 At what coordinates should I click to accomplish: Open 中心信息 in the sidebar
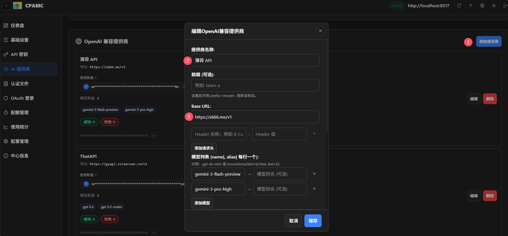(x=29, y=156)
